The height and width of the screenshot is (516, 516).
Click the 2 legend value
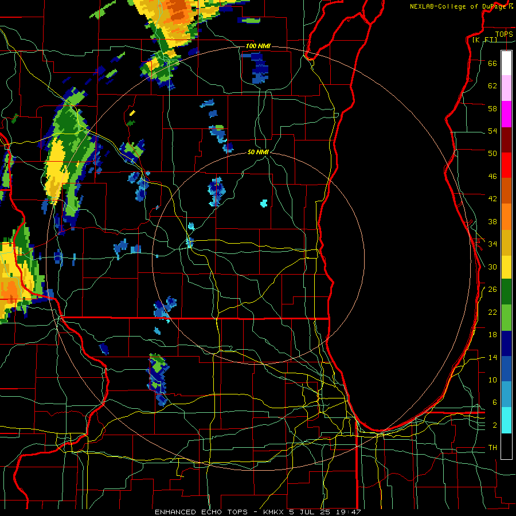(x=495, y=425)
